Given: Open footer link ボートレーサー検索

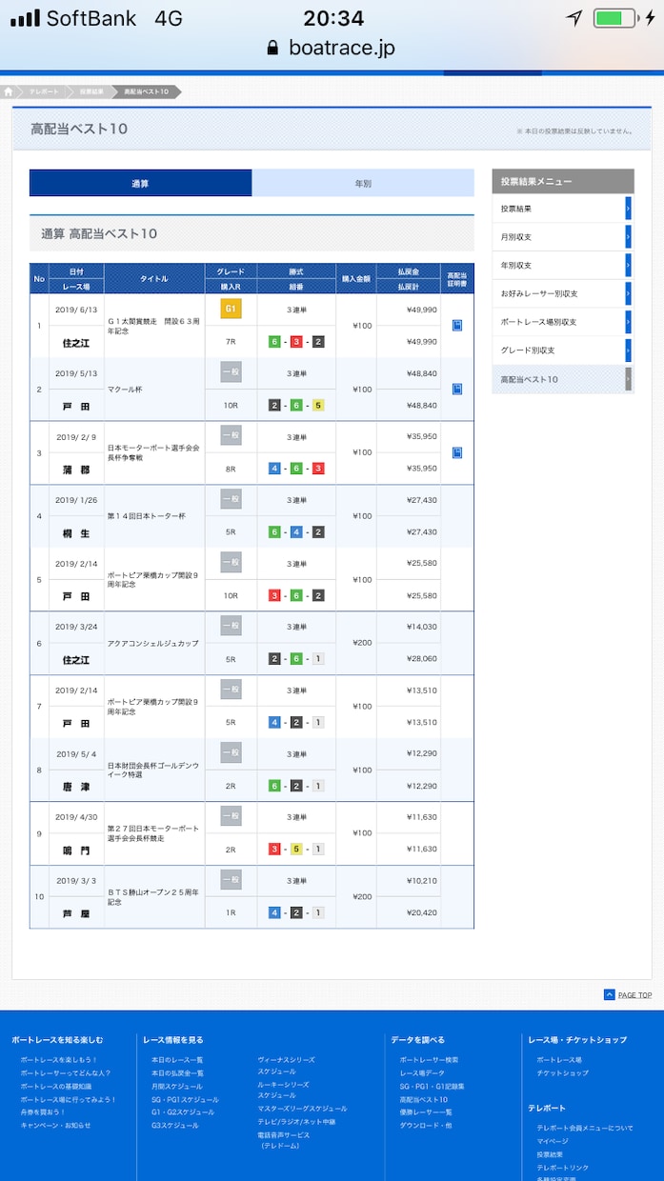Looking at the screenshot, I should tap(429, 1060).
